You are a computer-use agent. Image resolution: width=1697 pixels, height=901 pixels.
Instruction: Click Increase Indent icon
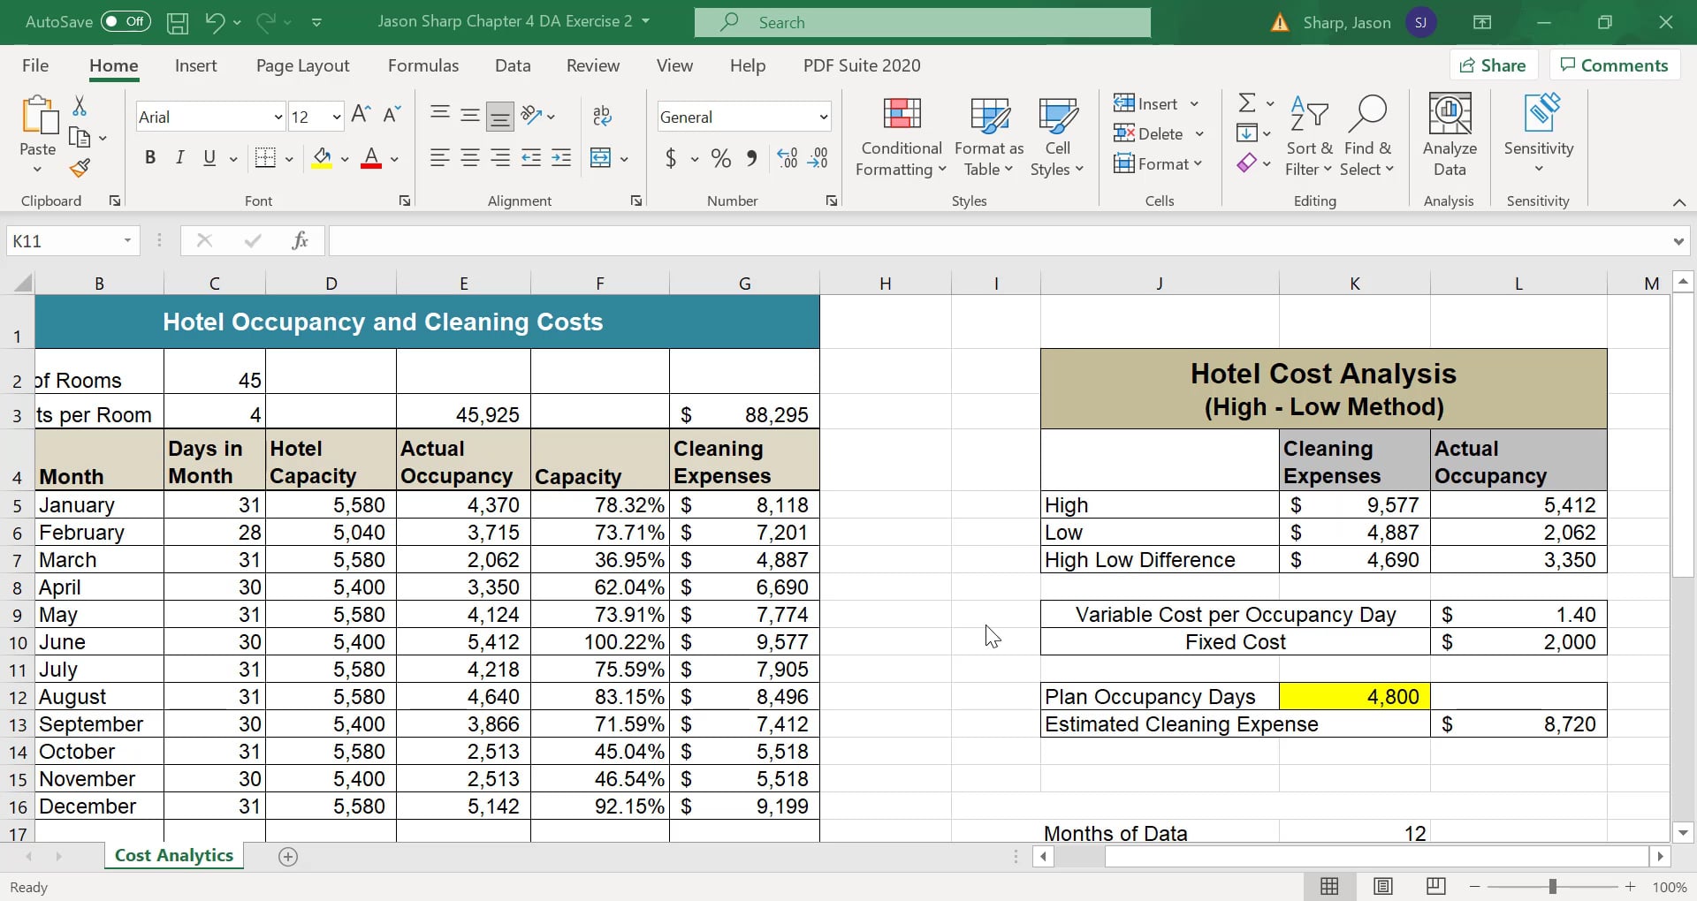(x=561, y=158)
